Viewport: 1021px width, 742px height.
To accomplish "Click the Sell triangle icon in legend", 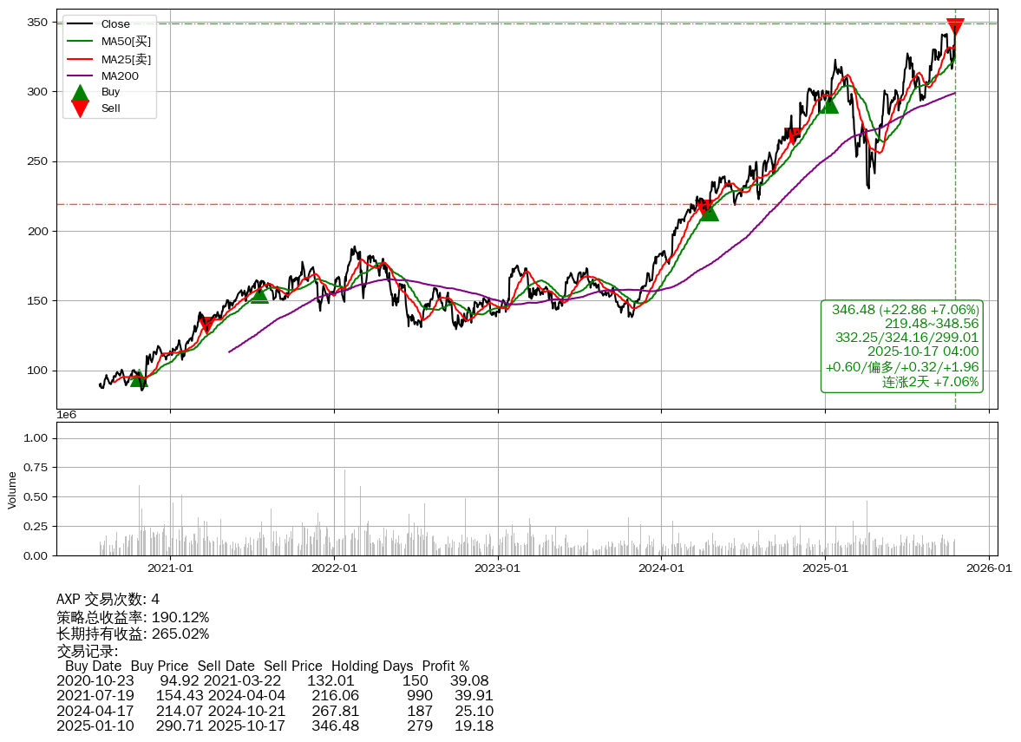I will coord(80,108).
